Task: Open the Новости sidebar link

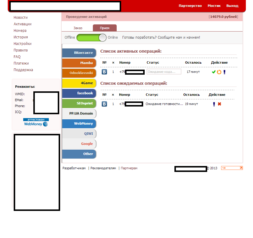Action: (21, 18)
